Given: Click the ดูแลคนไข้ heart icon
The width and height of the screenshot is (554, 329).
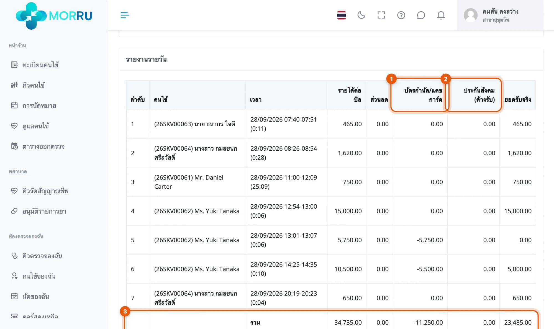Looking at the screenshot, I should pos(14,126).
